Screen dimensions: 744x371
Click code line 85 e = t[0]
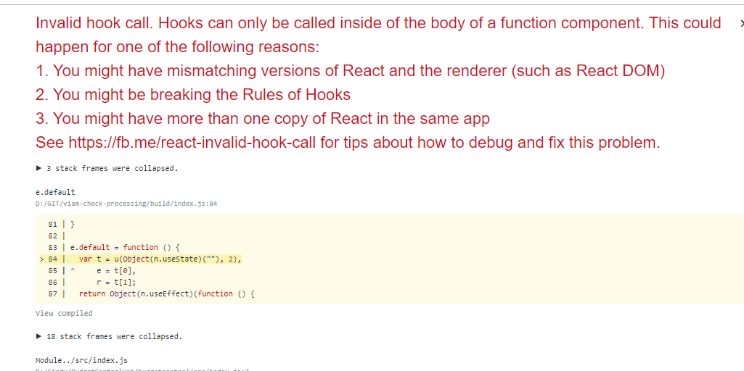pos(115,270)
